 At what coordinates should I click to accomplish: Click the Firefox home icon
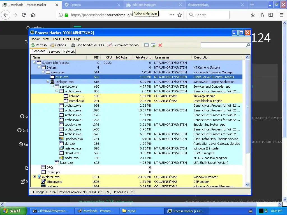click(33, 15)
